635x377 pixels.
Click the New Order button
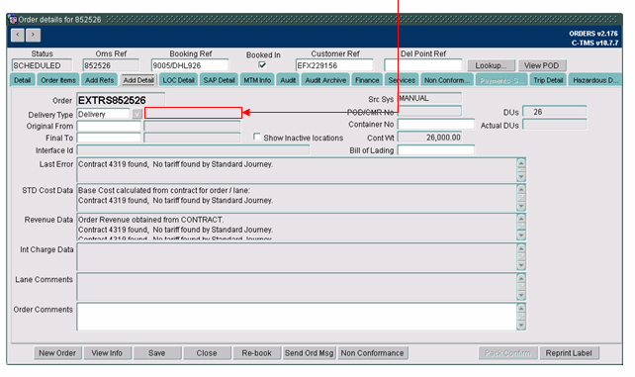pyautogui.click(x=57, y=353)
